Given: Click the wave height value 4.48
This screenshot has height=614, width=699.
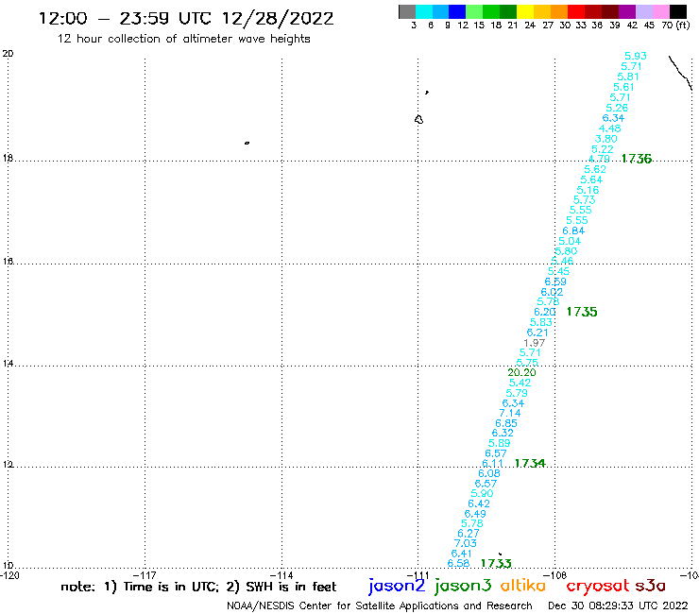Looking at the screenshot, I should click(x=610, y=128).
